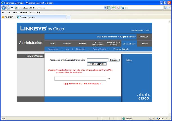The width and height of the screenshot is (172, 121).
Task: Click the WRT320N model label
Action: [144, 37]
